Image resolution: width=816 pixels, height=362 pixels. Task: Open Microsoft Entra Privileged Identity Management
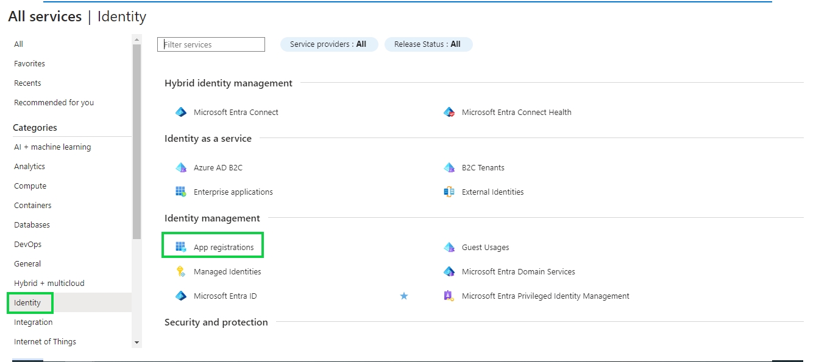click(x=545, y=296)
